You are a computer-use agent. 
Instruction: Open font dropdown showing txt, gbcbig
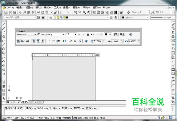[x=51, y=34]
